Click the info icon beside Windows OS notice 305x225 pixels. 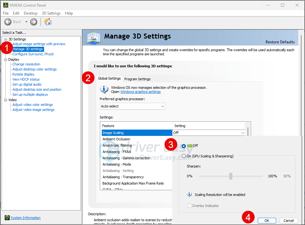click(104, 89)
